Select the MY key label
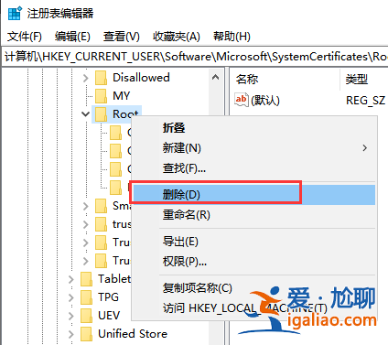The height and width of the screenshot is (345, 388). pyautogui.click(x=122, y=96)
